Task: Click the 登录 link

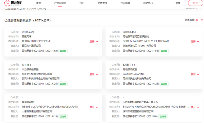Action: click(x=178, y=3)
